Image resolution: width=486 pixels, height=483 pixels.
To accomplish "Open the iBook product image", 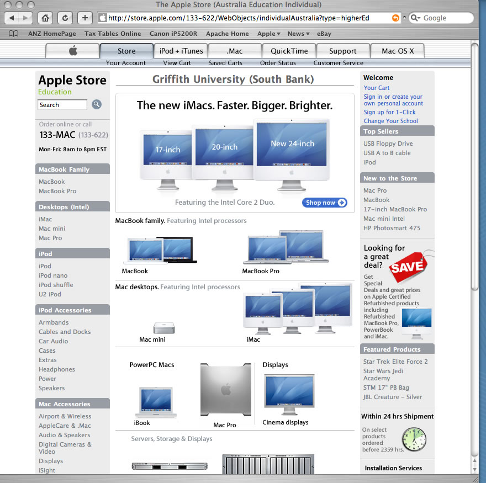I will tap(156, 402).
